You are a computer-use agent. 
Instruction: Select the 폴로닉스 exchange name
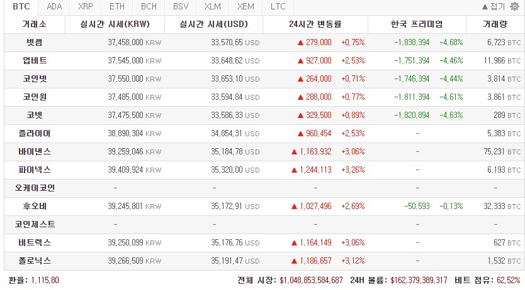35,260
